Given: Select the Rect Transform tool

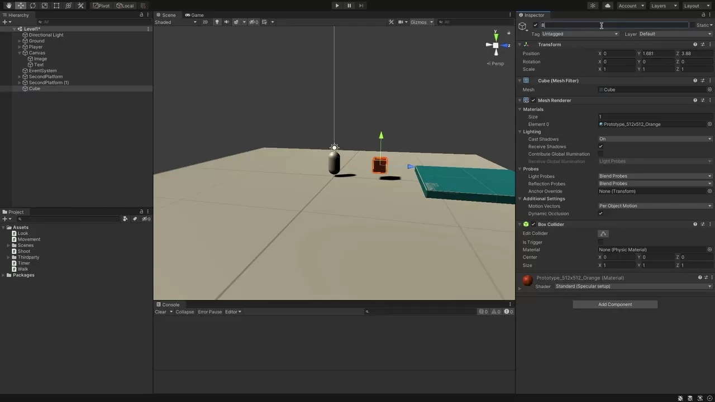Looking at the screenshot, I should coord(56,5).
